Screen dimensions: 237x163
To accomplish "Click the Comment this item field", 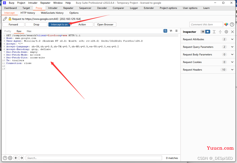I will [x=206, y=24].
